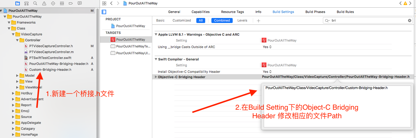Open the Issue navigator warning icon
The height and width of the screenshot is (138, 416).
point(44,4)
